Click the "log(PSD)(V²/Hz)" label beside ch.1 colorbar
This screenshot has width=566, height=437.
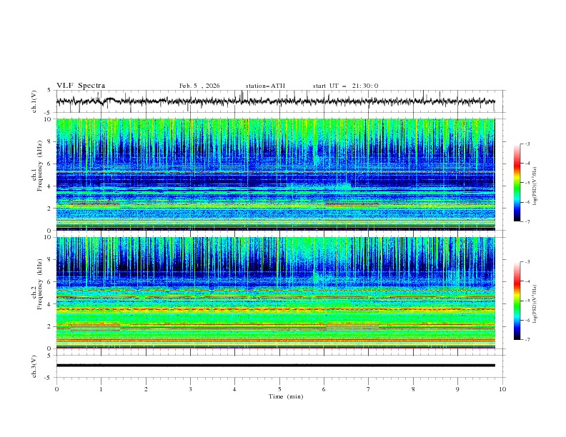tap(535, 186)
